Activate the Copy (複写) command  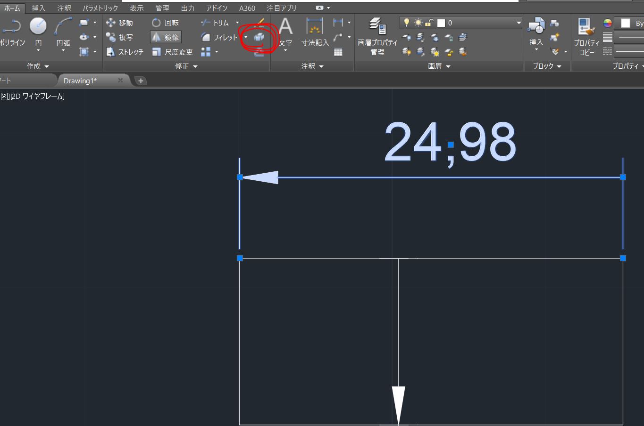pos(120,37)
